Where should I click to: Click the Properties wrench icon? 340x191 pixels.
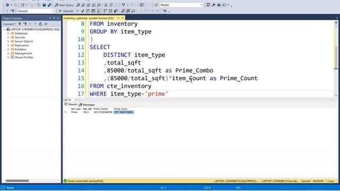coord(214,5)
